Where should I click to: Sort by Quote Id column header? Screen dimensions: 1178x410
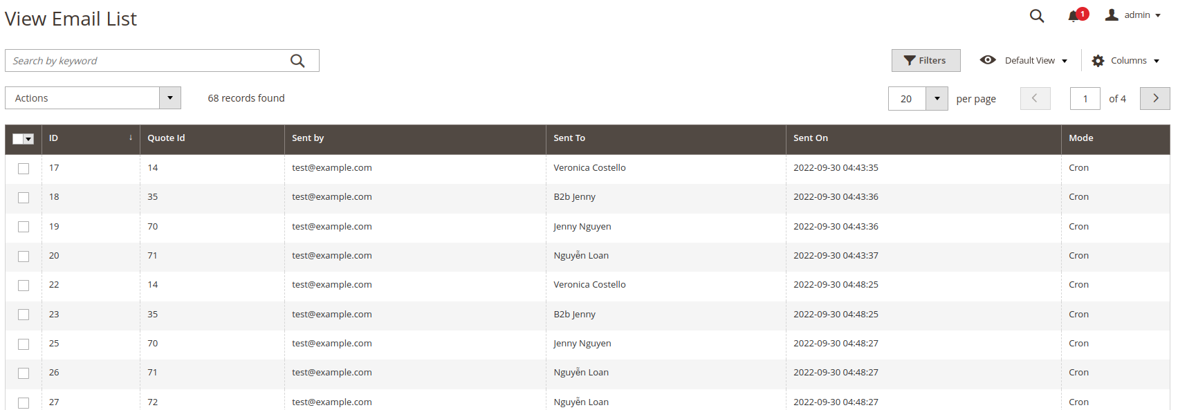click(212, 138)
